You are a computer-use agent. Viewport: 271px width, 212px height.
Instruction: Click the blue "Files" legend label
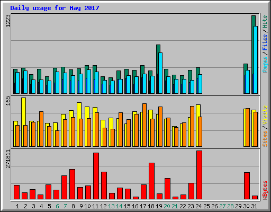(x=265, y=42)
